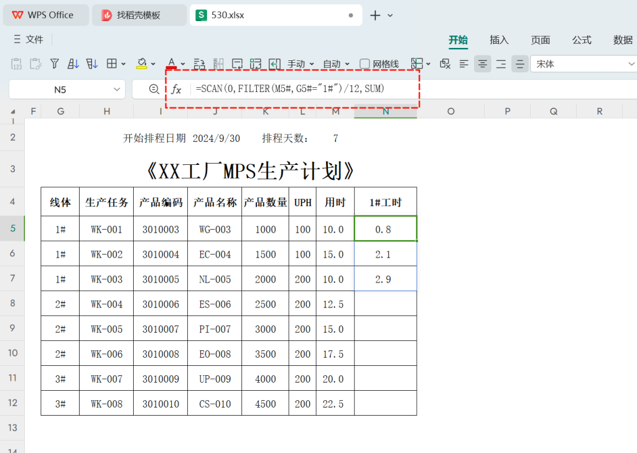Viewport: 637px width, 453px height.
Task: Open the borders dropdown arrow
Action: (124, 64)
